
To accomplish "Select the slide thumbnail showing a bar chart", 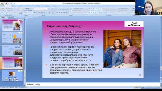I will (12, 38).
